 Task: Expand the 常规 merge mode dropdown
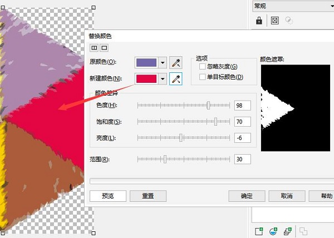330,6
